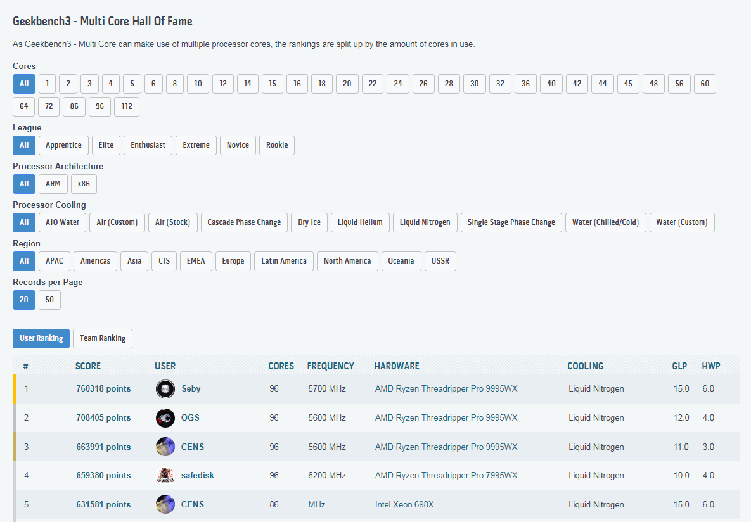Select the Extreme league filter
This screenshot has height=522, width=751.
(196, 145)
